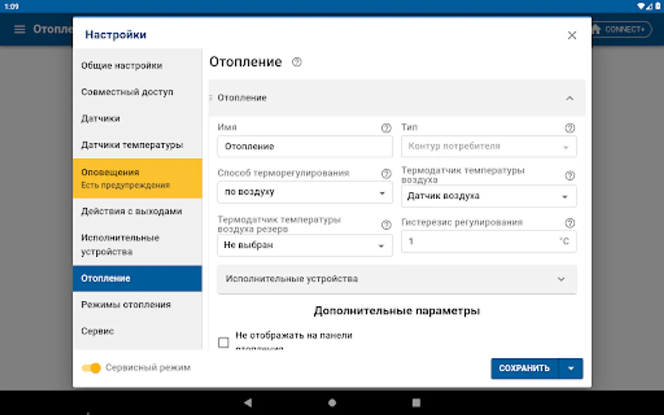This screenshot has height=415, width=664.
Task: Open the Датчик воздуха dropdown
Action: click(489, 196)
